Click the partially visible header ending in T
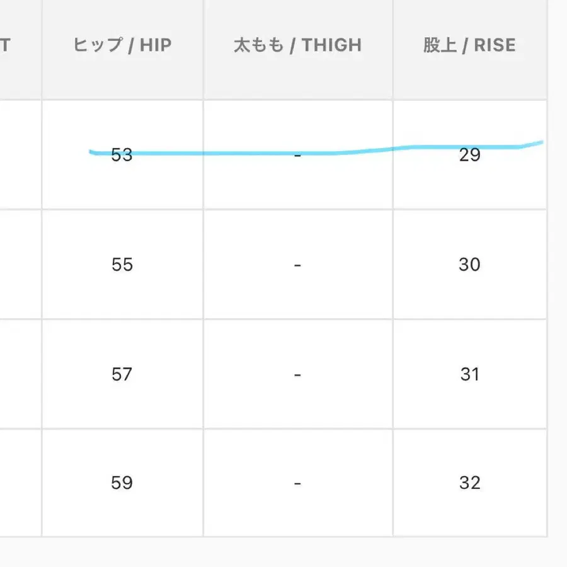The width and height of the screenshot is (567, 567). (5, 45)
